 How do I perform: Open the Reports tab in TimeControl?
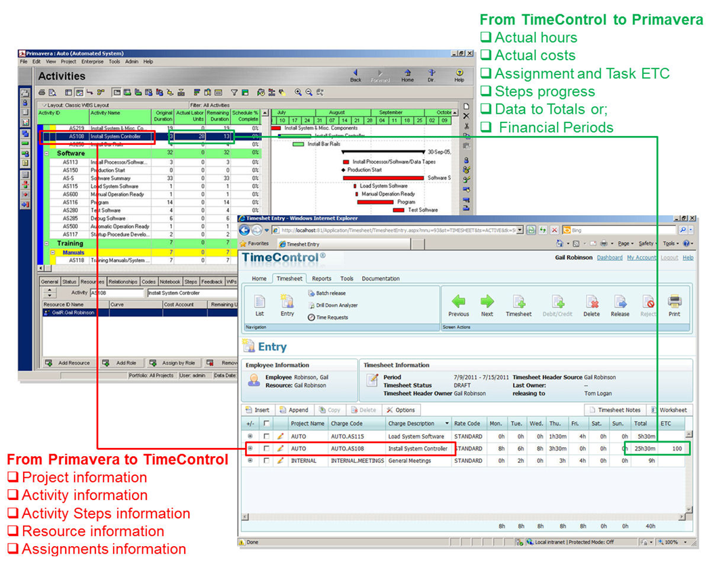click(321, 279)
